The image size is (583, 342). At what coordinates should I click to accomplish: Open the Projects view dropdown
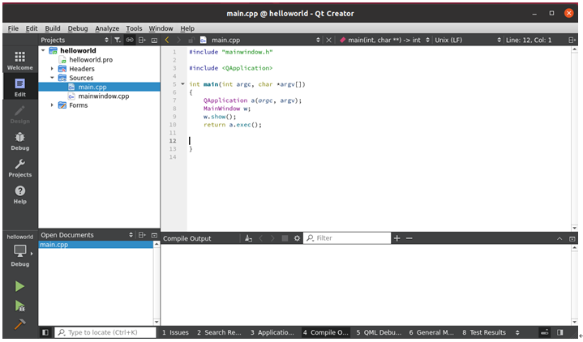(75, 40)
